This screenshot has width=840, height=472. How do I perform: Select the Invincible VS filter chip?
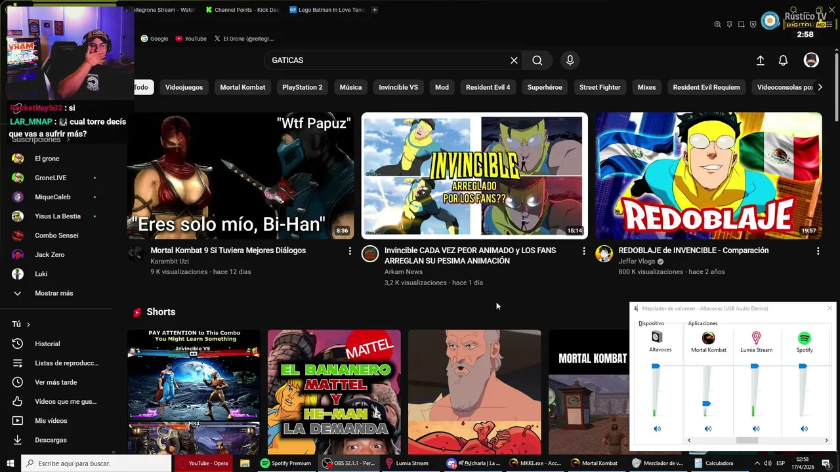398,87
